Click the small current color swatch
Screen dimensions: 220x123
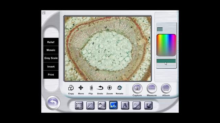point(160,29)
